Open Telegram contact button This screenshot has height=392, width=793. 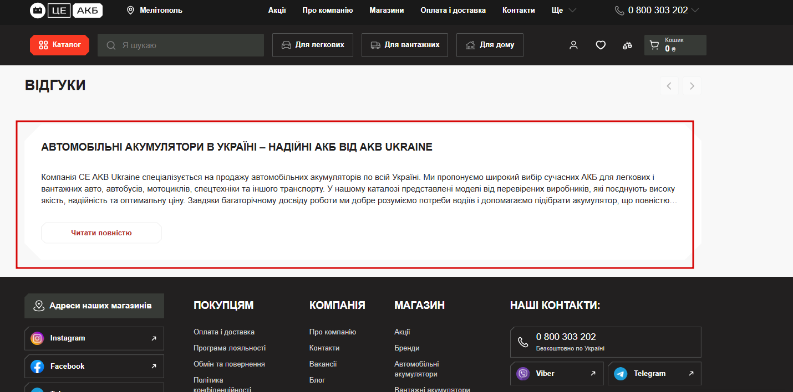coord(654,374)
